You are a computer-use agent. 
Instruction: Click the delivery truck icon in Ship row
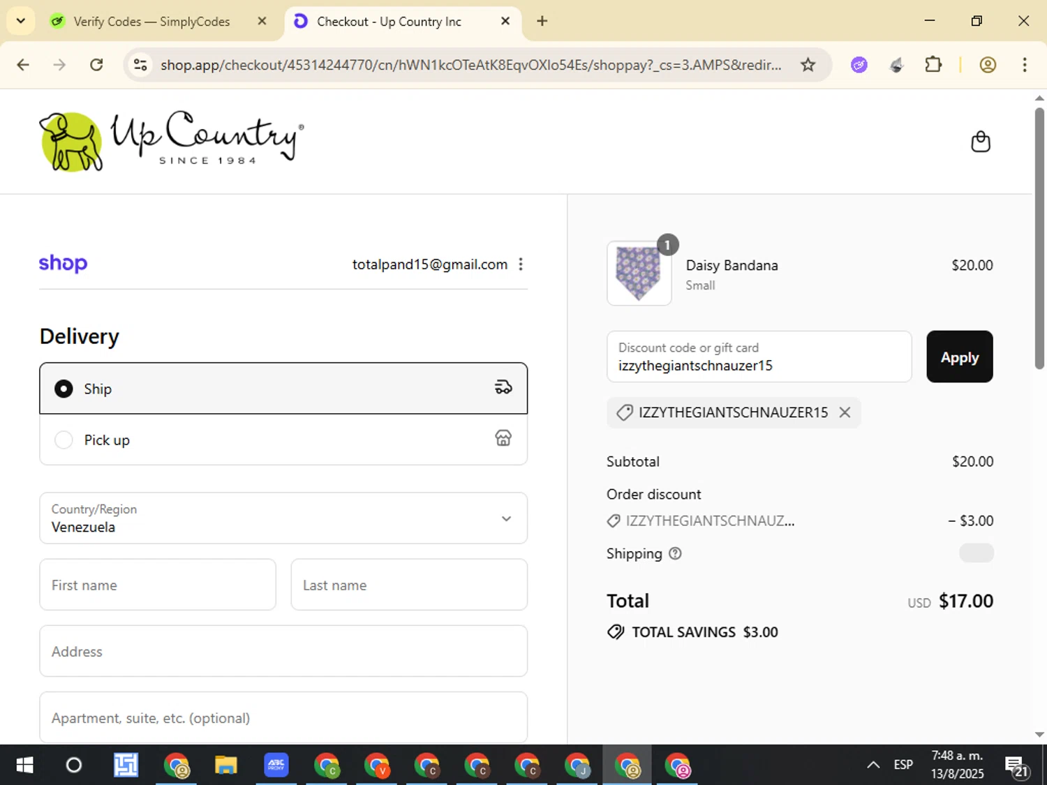[503, 388]
